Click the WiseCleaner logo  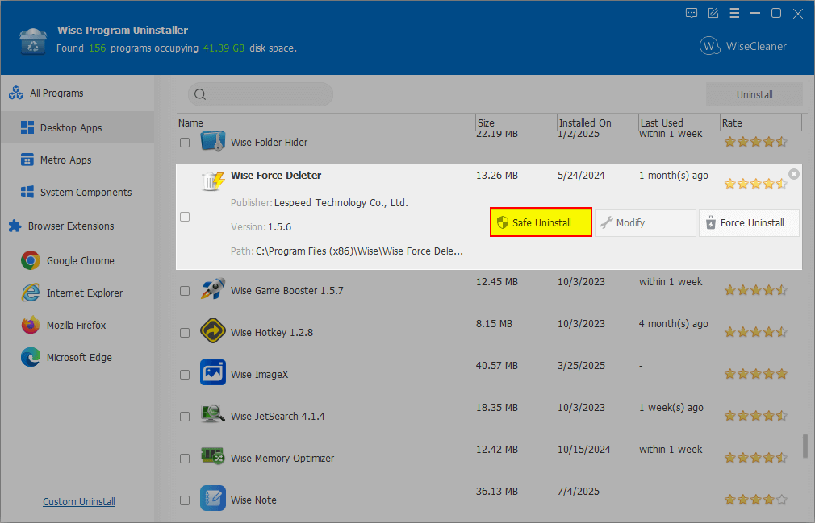[742, 46]
